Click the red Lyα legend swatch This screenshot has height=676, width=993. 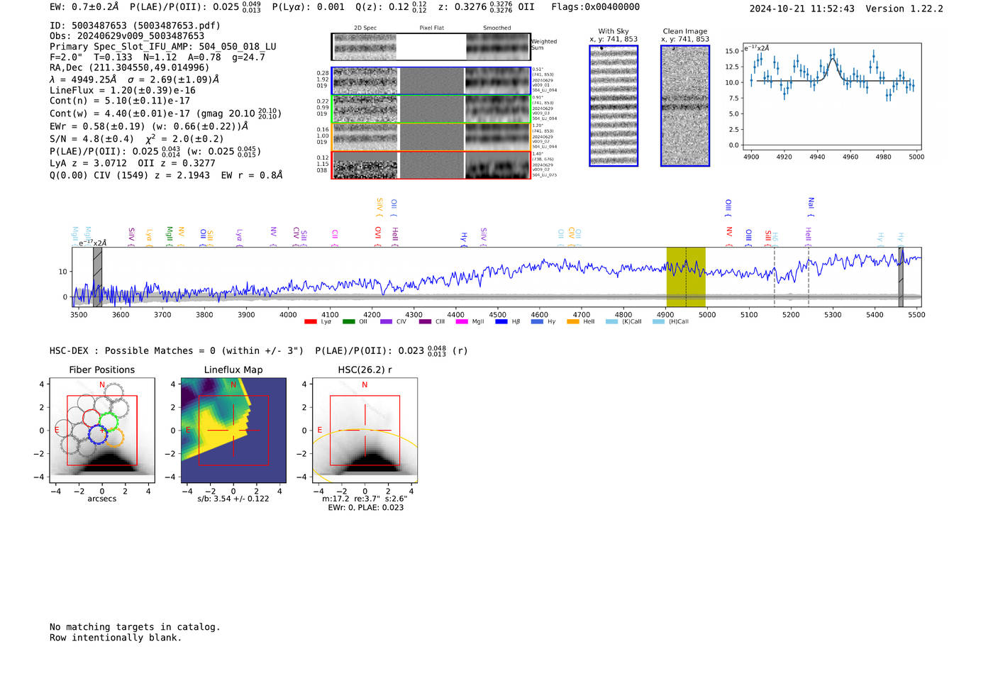pyautogui.click(x=311, y=321)
